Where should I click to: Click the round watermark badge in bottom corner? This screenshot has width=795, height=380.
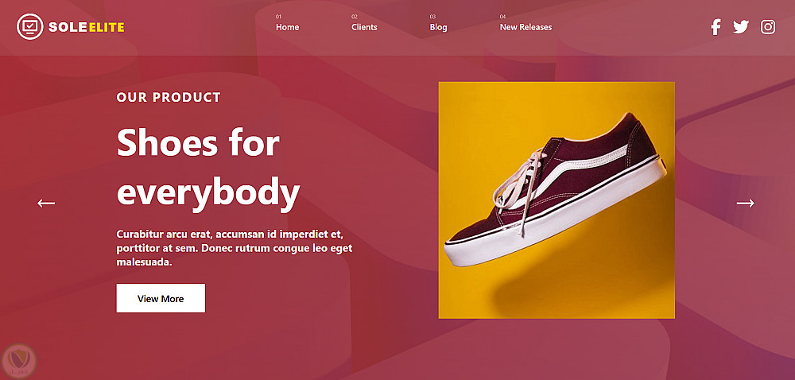click(x=19, y=359)
